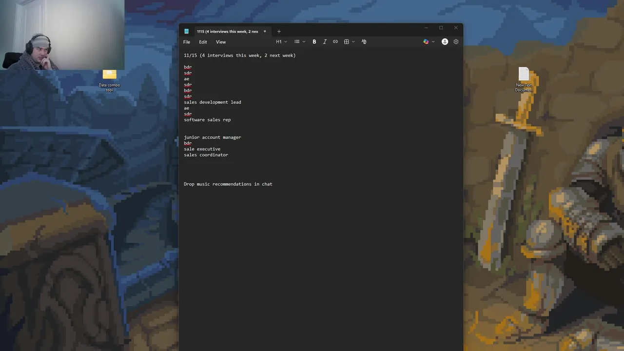The height and width of the screenshot is (351, 624).
Task: Select the '1115 (4 interviews this week' tab
Action: [228, 32]
